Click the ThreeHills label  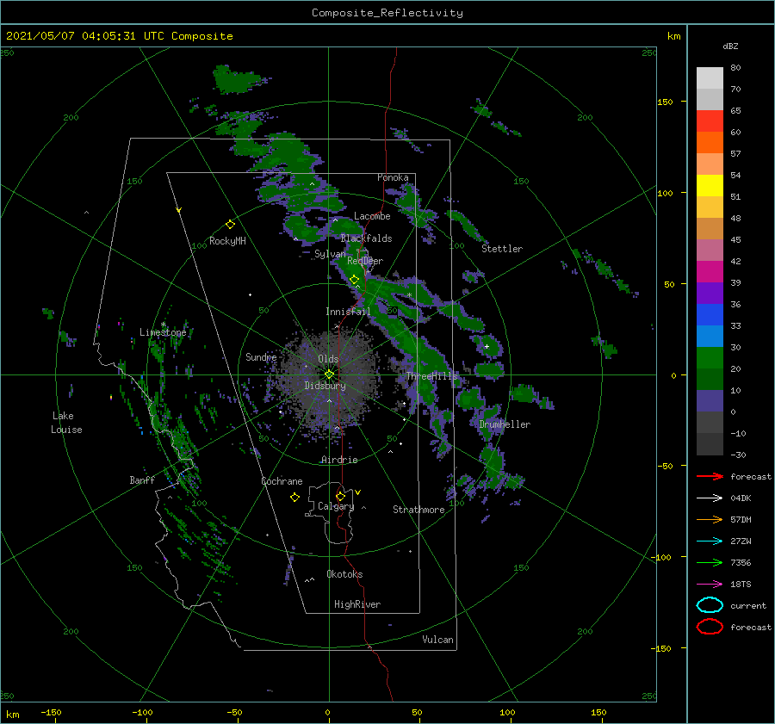click(432, 376)
